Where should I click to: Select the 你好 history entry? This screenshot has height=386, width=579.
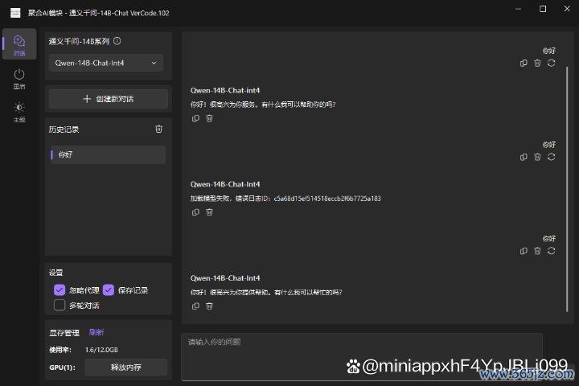point(108,154)
